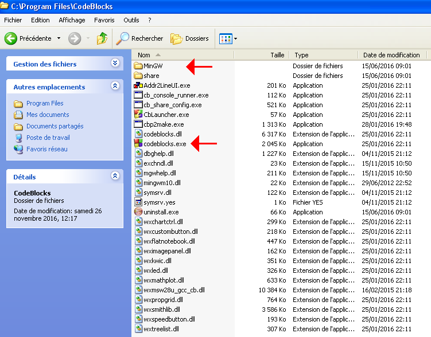Click the cb_share_config.exe icon

[138, 105]
